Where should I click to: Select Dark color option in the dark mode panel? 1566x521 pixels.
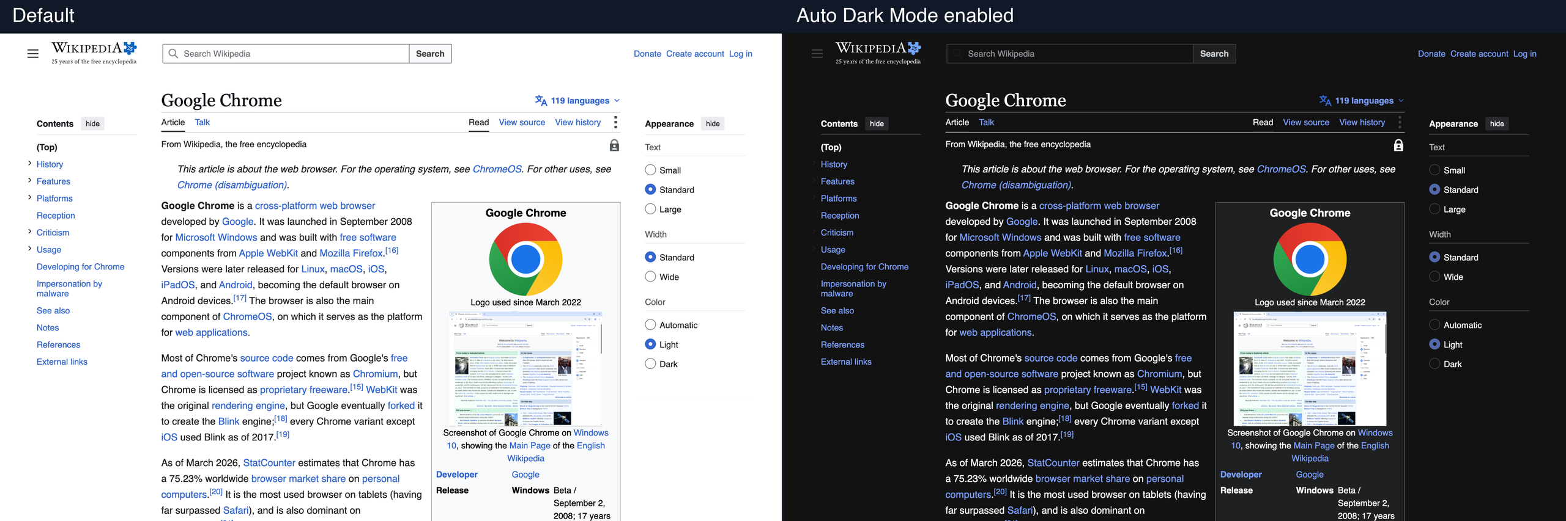(x=1434, y=364)
